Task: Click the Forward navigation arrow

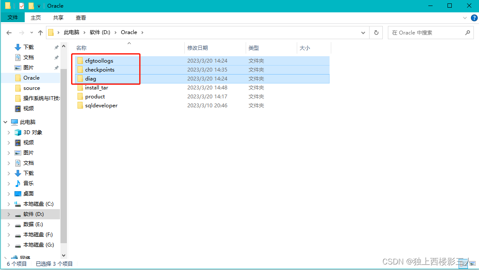Action: 21,32
